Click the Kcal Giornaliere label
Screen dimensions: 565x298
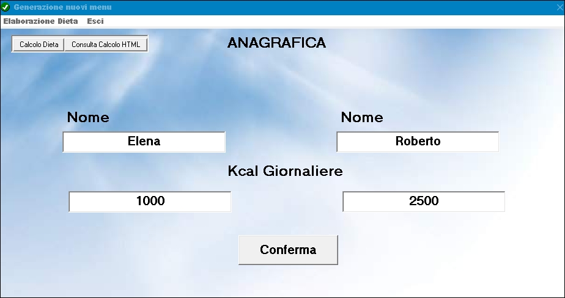[x=285, y=171]
